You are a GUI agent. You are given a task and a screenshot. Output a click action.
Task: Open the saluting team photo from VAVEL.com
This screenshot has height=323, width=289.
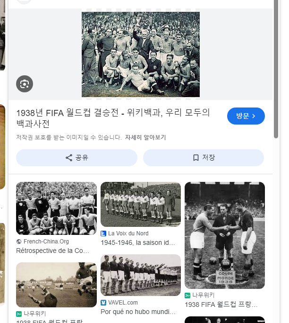141,275
